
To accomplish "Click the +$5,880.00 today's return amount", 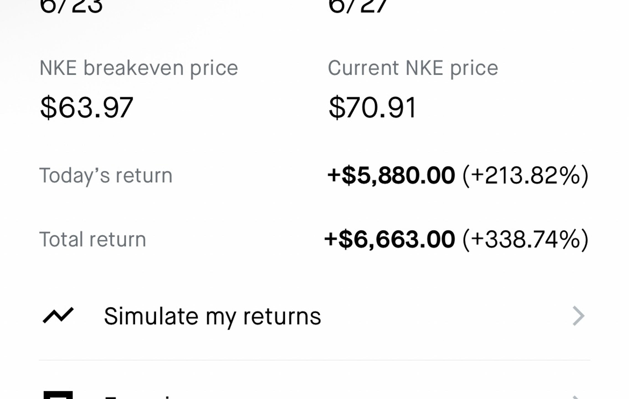I will pos(391,175).
